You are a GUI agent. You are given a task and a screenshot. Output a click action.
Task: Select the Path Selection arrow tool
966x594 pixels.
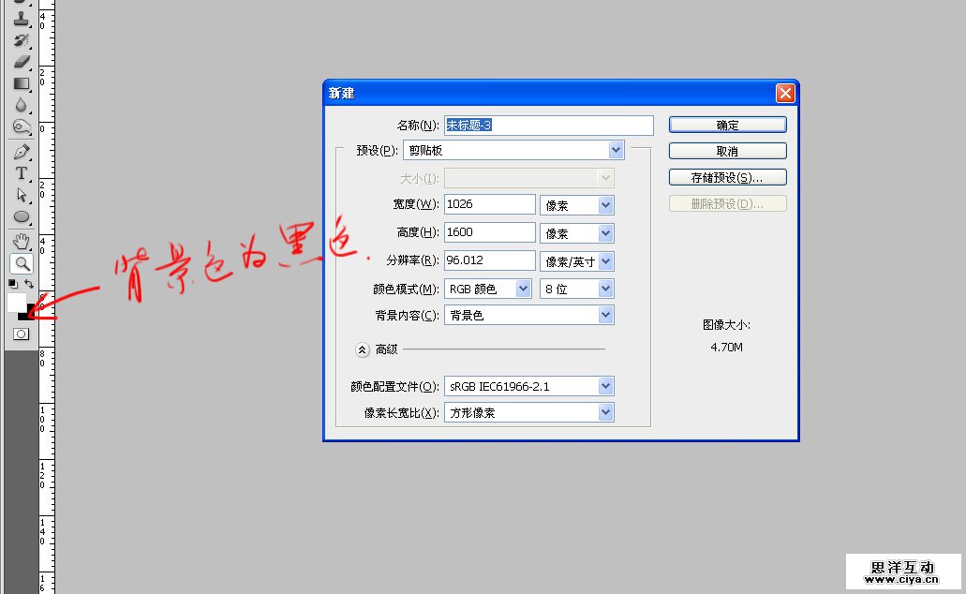tap(22, 195)
